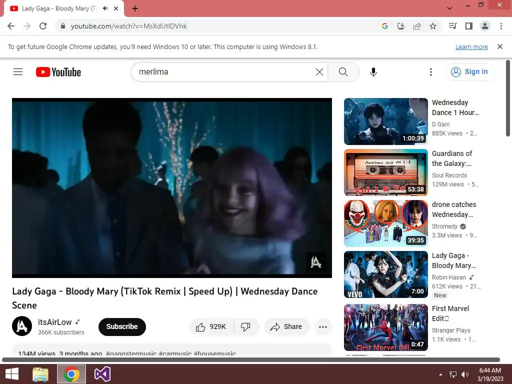
Task: Open YouTube hamburger guide menu
Action: pos(18,72)
